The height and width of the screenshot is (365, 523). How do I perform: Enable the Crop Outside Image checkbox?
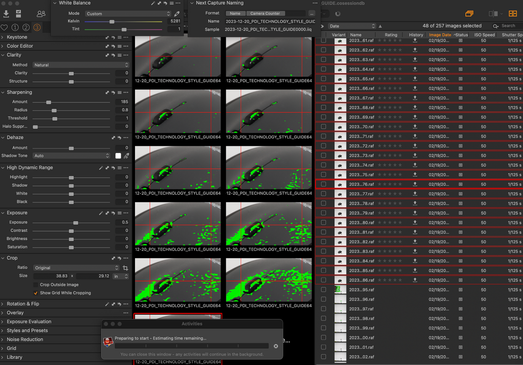point(36,285)
